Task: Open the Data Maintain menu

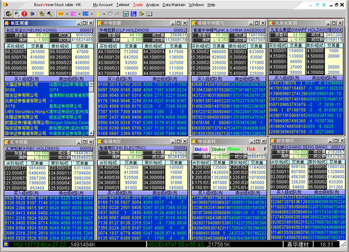Action: [174, 4]
